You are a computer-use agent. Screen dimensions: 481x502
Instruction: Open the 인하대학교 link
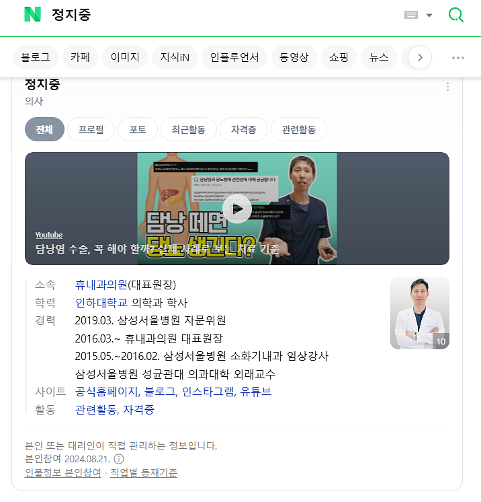click(101, 303)
